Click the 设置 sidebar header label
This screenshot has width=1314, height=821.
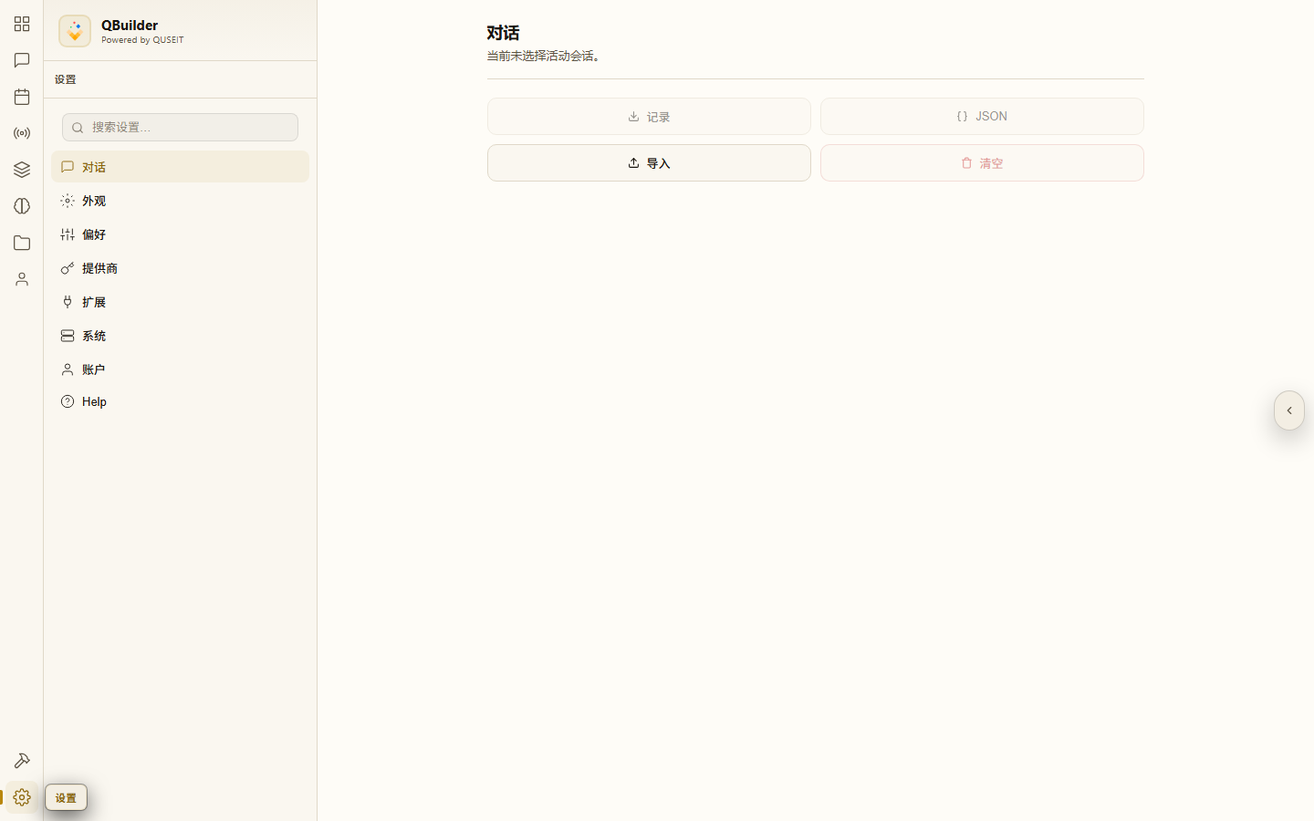(x=66, y=79)
